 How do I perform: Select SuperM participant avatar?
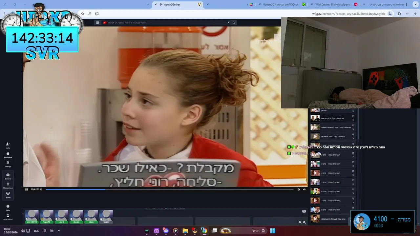[x=47, y=217]
